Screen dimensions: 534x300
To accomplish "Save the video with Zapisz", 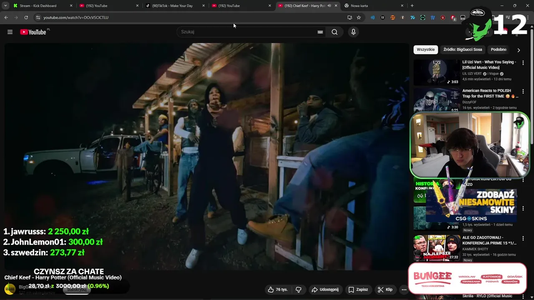I will click(358, 290).
